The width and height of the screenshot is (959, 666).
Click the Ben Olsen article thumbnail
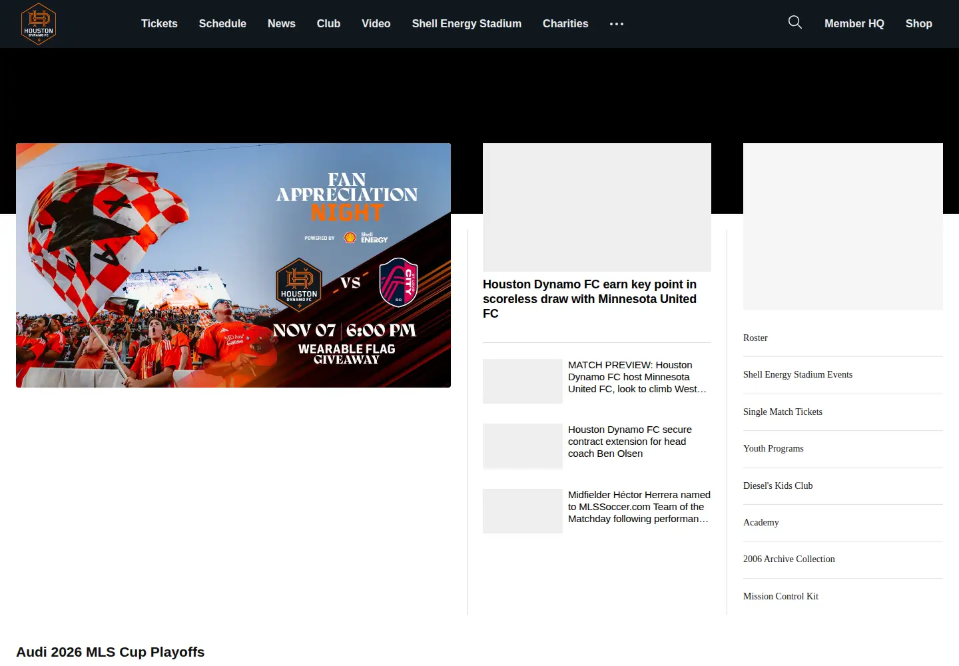[x=523, y=446]
